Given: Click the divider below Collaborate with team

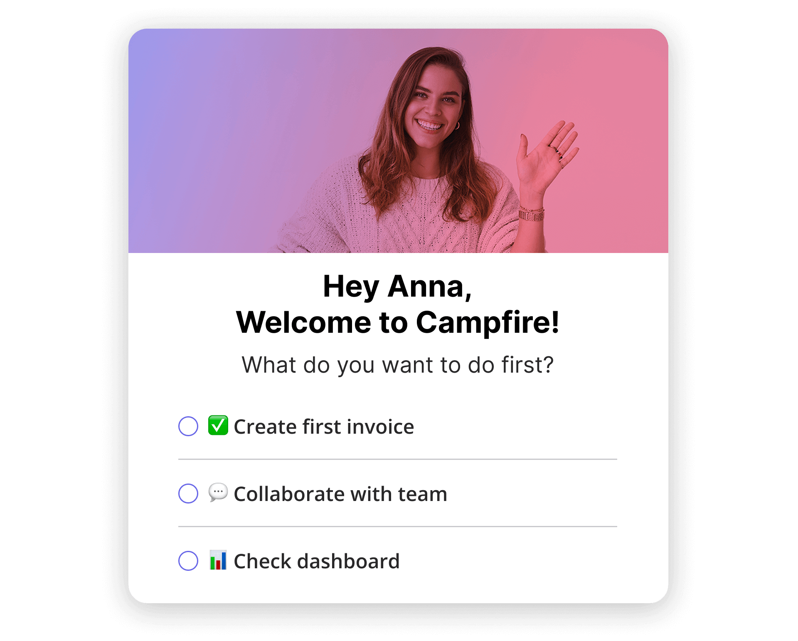Looking at the screenshot, I should click(398, 527).
